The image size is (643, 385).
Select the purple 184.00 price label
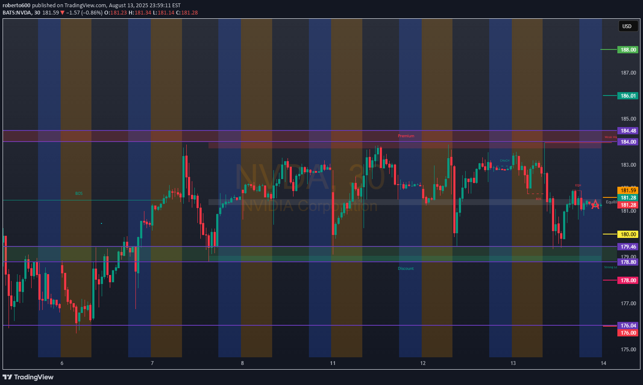[x=628, y=142]
